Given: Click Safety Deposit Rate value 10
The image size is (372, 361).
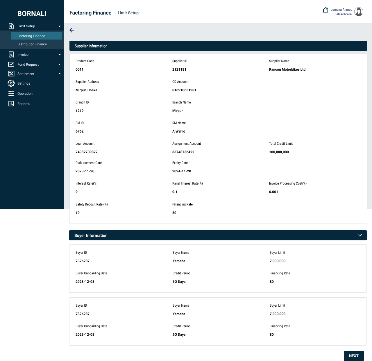Looking at the screenshot, I should click(78, 213).
